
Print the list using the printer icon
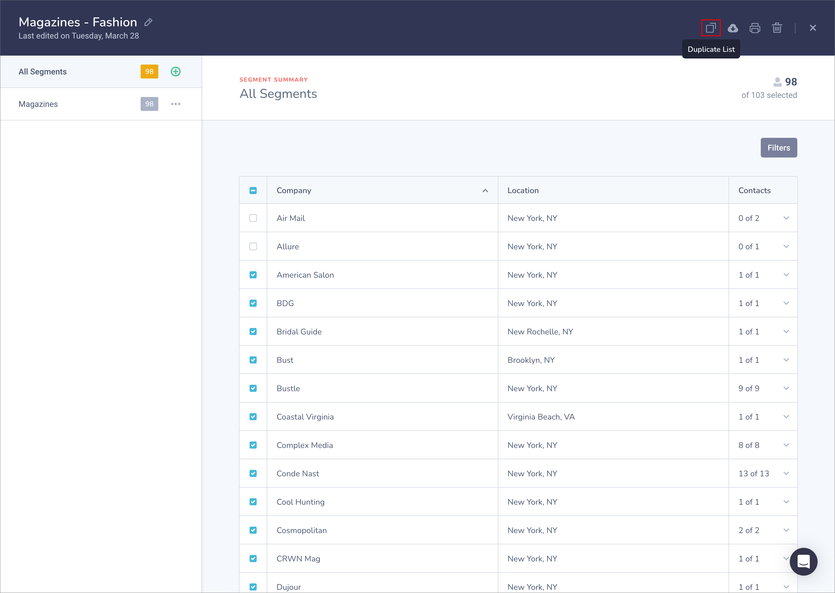pyautogui.click(x=755, y=28)
